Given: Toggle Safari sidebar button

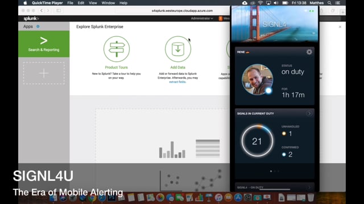Looking at the screenshot, I should [x=59, y=11].
